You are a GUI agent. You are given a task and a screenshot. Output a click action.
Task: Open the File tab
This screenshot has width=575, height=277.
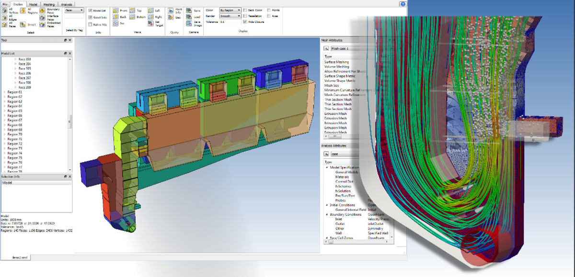coord(5,4)
